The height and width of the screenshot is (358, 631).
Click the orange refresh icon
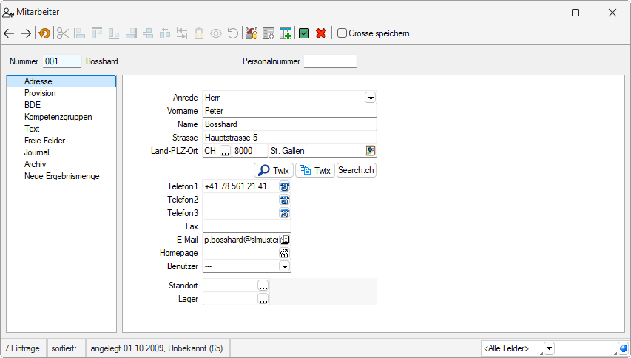(45, 33)
